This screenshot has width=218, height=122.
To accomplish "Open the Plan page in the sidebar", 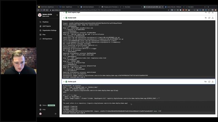I will pyautogui.click(x=44, y=35).
